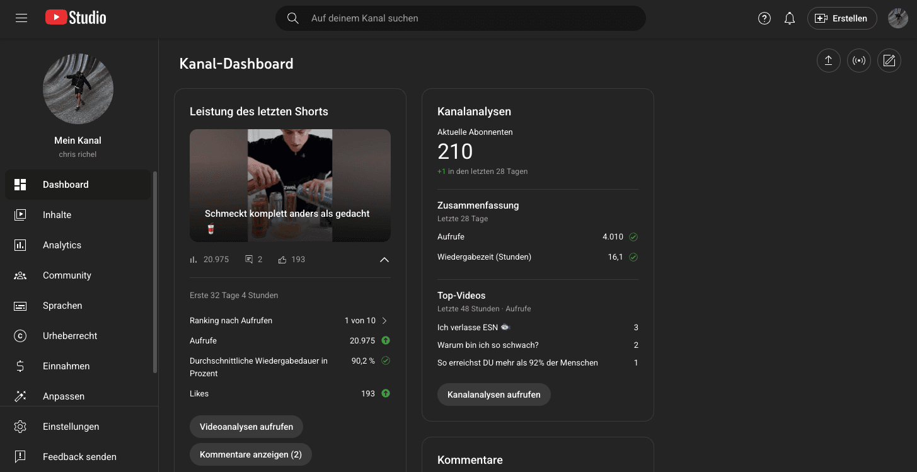Screen dimensions: 917x472
Task: Click the 'Zusammenfassung' heading
Action: click(478, 205)
